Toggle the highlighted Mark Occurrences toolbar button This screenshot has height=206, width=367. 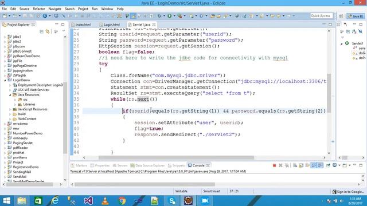(134, 15)
